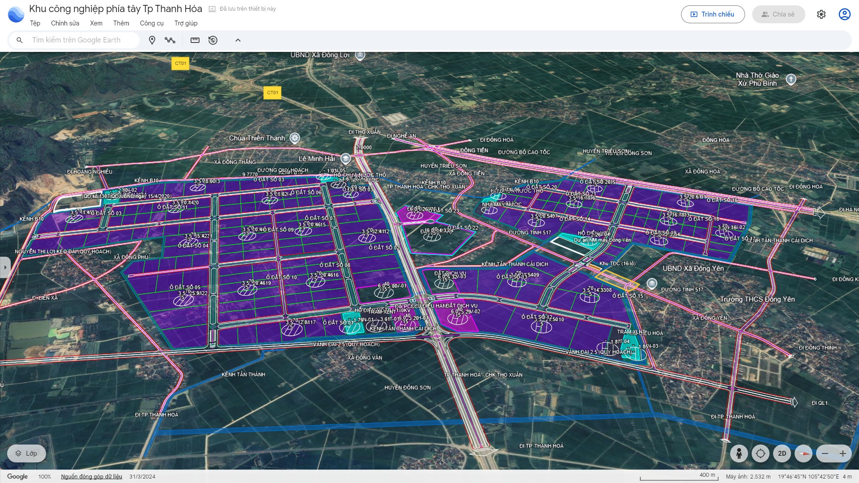
Task: Zoom in with the plus button
Action: click(x=843, y=453)
